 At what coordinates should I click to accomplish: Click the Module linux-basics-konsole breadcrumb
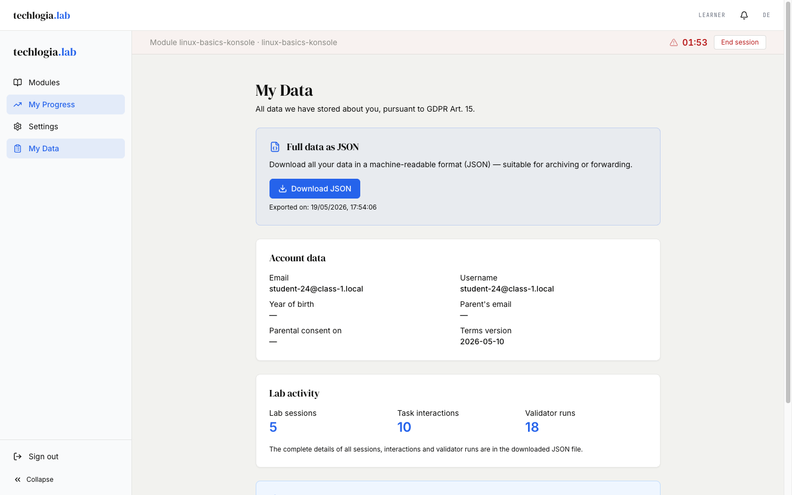[x=244, y=42]
